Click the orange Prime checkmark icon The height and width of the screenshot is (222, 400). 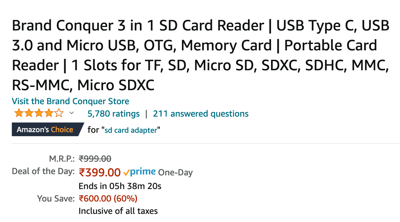coord(126,172)
